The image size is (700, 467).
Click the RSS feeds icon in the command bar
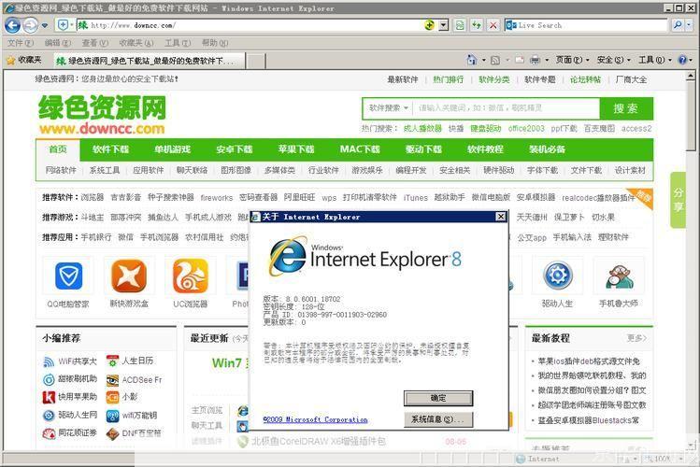coord(495,60)
